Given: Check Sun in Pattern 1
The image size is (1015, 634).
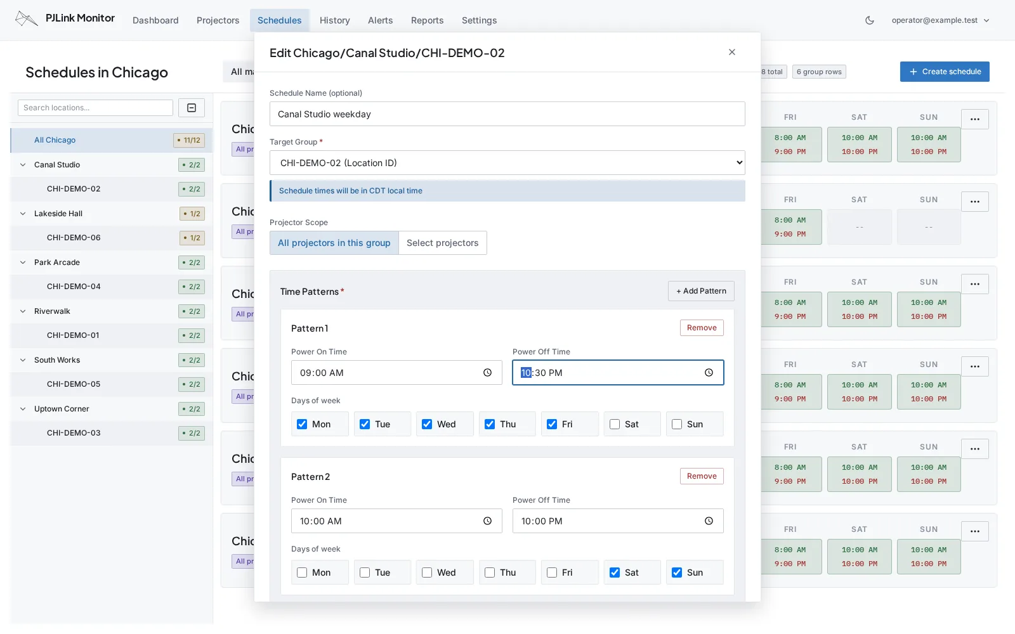Looking at the screenshot, I should pyautogui.click(x=677, y=424).
